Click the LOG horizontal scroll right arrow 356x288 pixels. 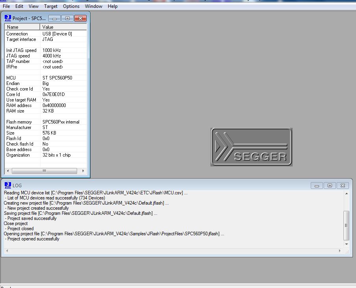click(339, 251)
